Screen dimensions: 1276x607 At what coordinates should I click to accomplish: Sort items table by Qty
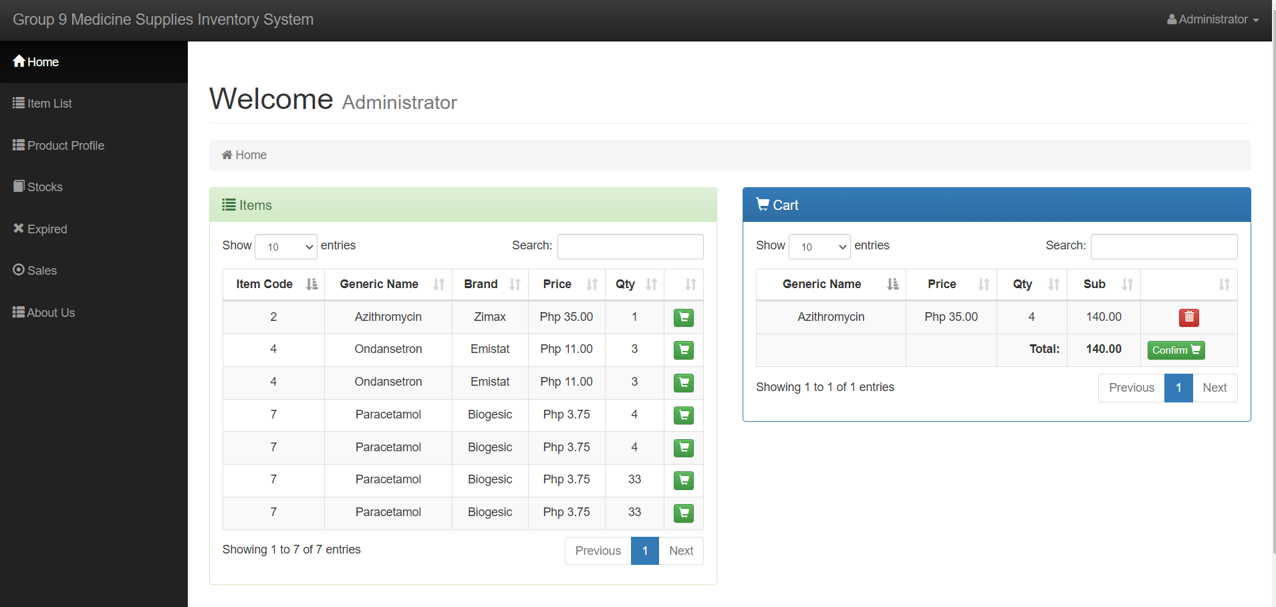pyautogui.click(x=634, y=284)
